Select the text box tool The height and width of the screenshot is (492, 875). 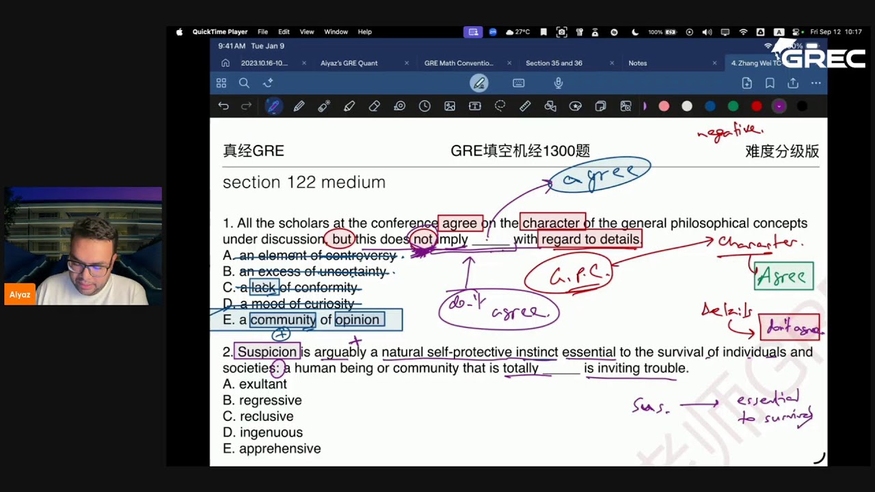click(474, 106)
